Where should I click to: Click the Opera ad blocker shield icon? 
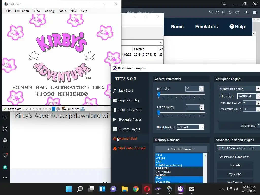[x=224, y=13]
